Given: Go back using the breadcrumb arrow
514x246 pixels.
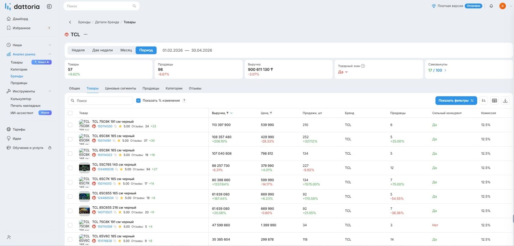Looking at the screenshot, I should pos(70,22).
